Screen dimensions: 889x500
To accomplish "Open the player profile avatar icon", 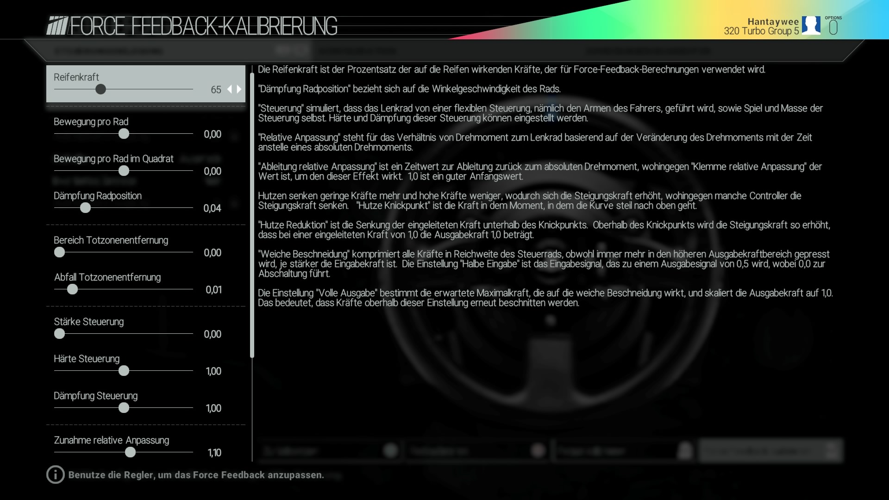I will (x=811, y=25).
